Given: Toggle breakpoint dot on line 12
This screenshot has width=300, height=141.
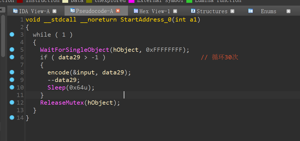Looking at the screenshot, I should [12, 102].
